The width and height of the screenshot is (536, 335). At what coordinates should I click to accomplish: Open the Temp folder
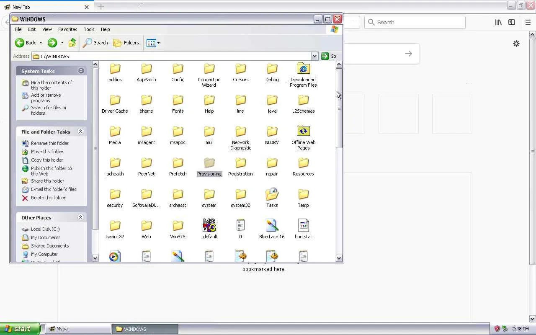303,198
